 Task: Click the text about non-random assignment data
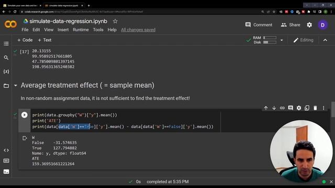(x=105, y=98)
